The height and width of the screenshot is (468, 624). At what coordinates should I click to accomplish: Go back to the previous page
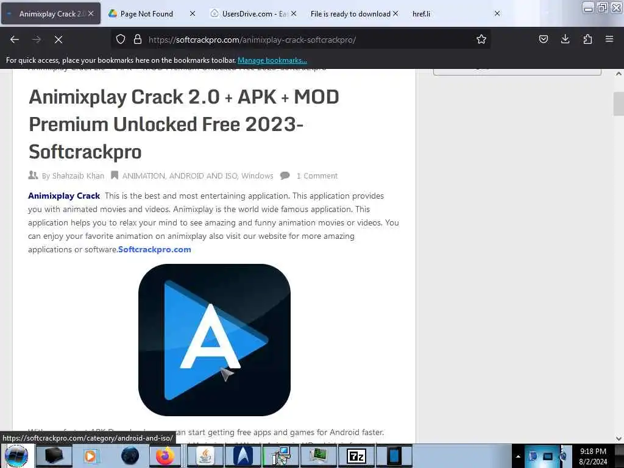click(x=15, y=40)
